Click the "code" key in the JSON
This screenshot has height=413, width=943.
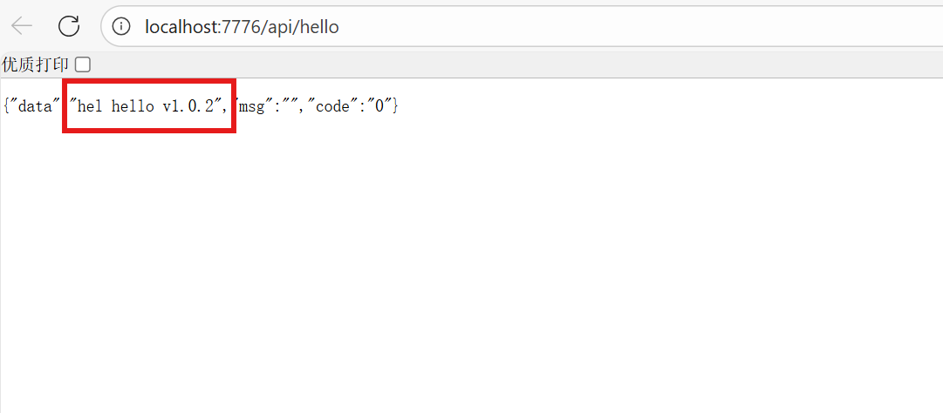pos(332,106)
